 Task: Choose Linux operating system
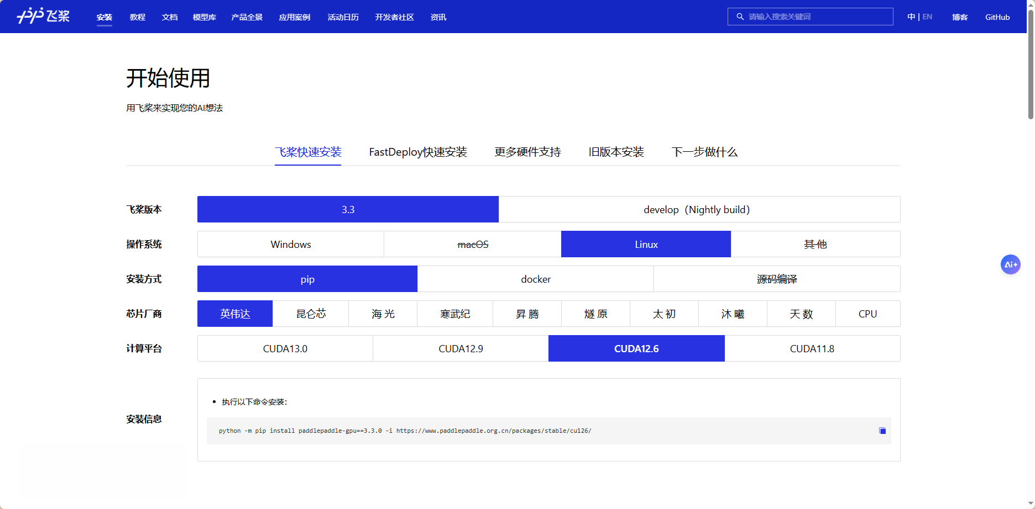(x=646, y=244)
